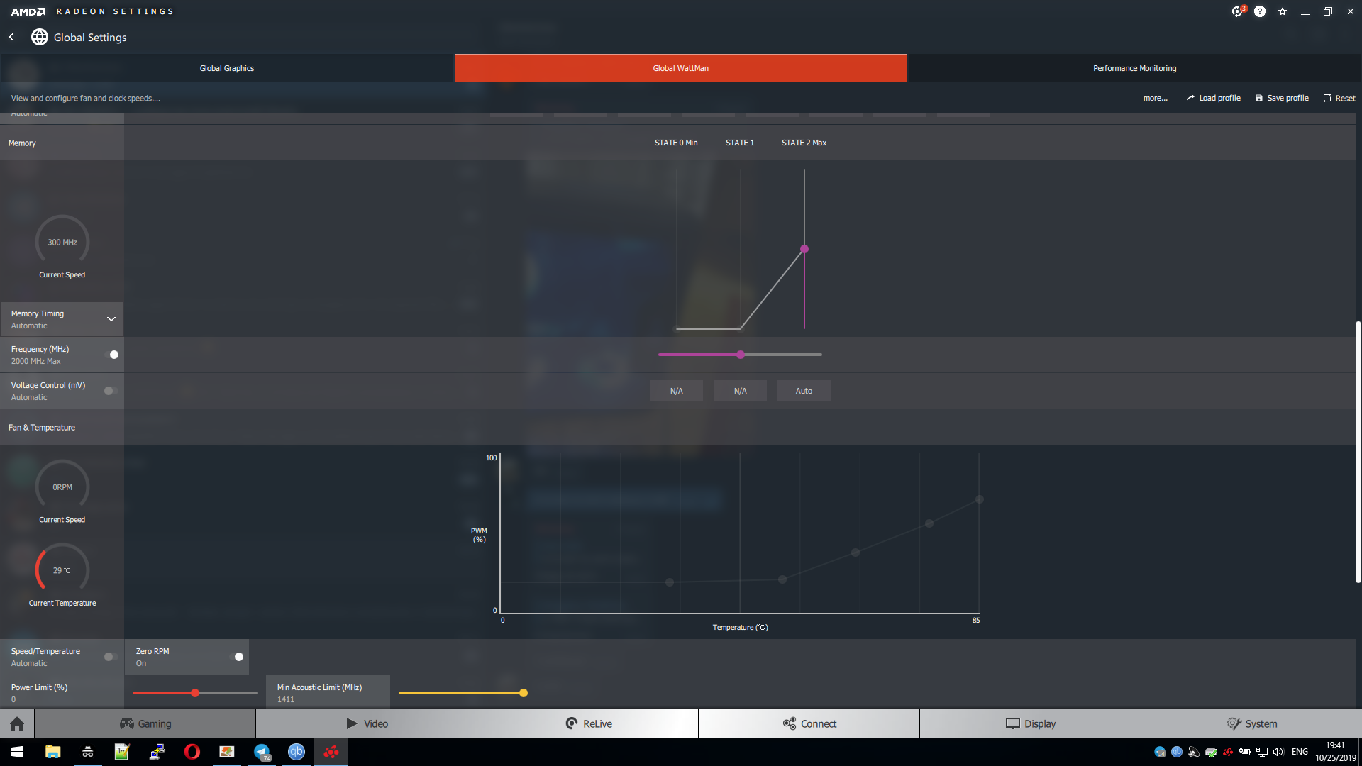Click the more... link
Image resolution: width=1362 pixels, height=766 pixels.
click(x=1155, y=98)
